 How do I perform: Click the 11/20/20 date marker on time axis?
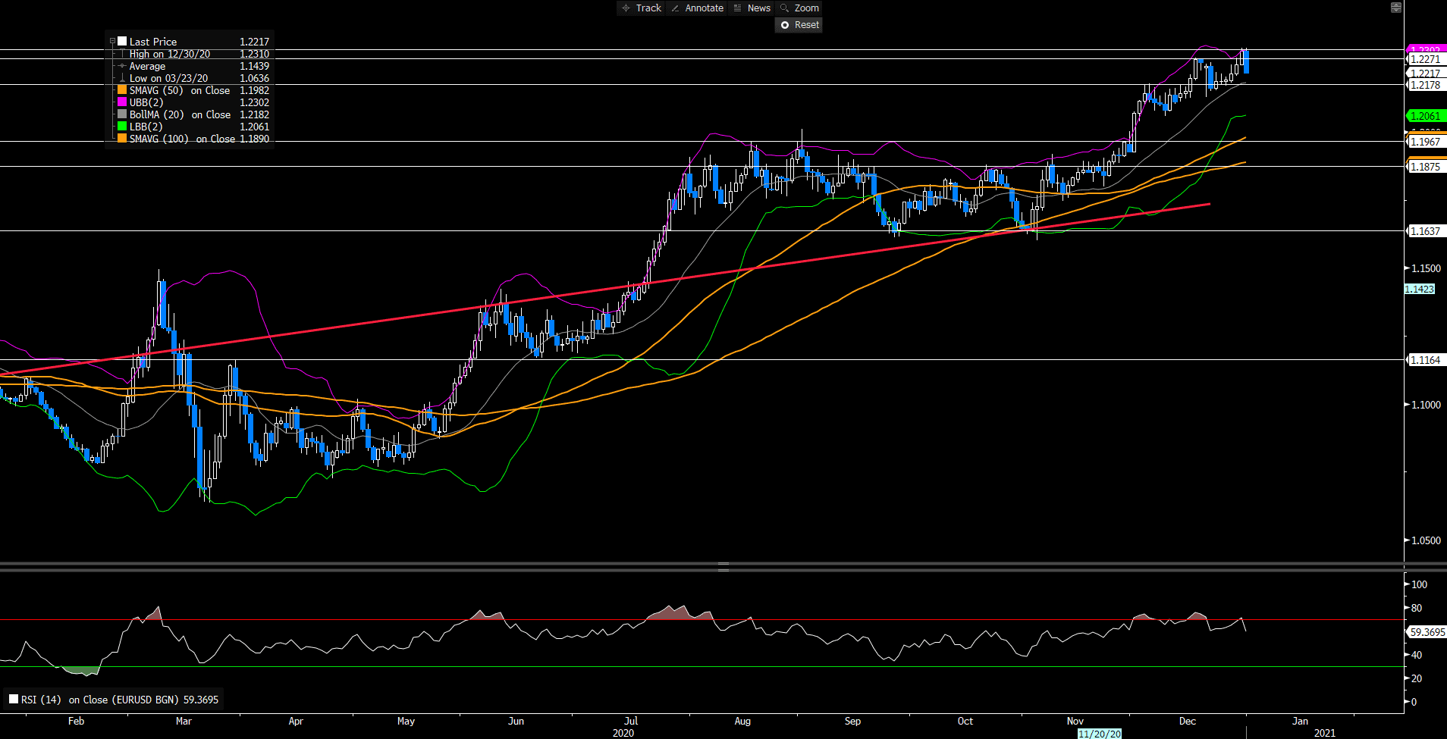point(1099,734)
